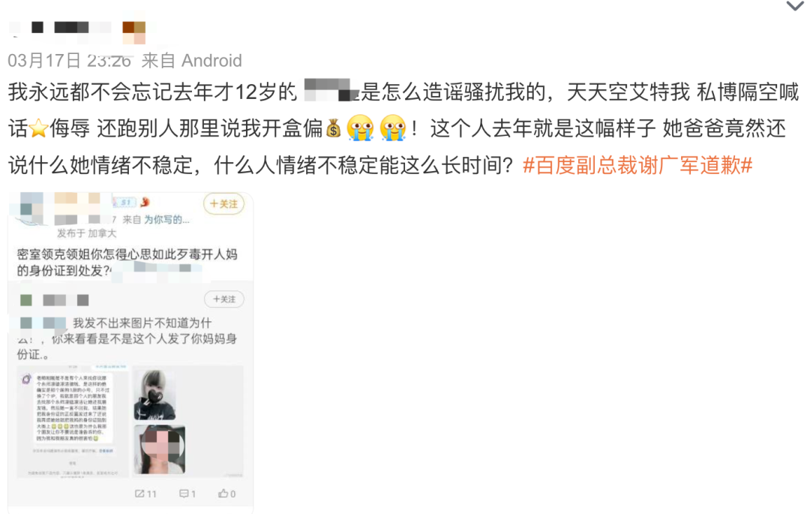Like the embedded post with thumbs-up icon

(x=226, y=494)
